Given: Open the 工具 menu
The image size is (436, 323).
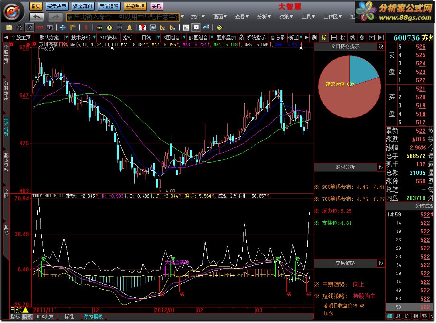Looking at the screenshot, I should click(x=308, y=17).
